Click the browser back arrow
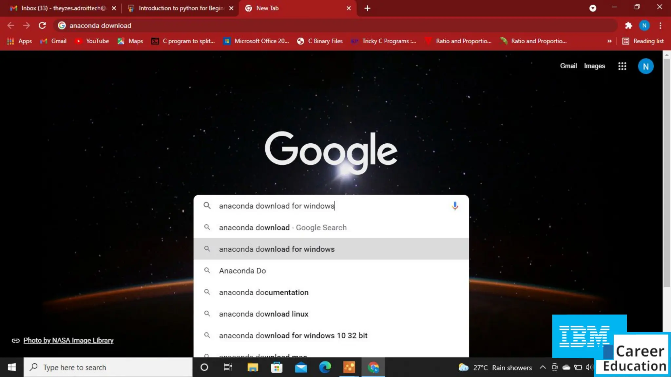Screen dimensions: 671x377 coord(10,26)
